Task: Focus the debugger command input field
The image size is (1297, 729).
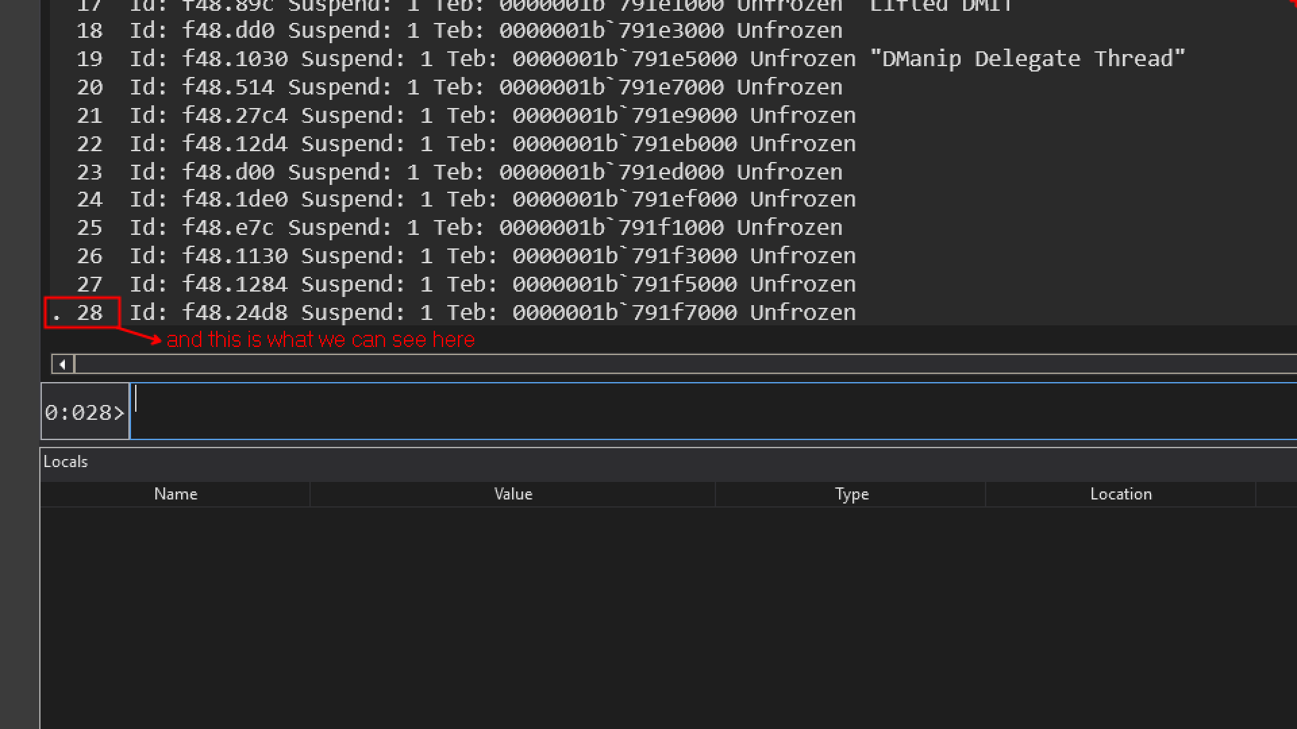Action: click(709, 411)
